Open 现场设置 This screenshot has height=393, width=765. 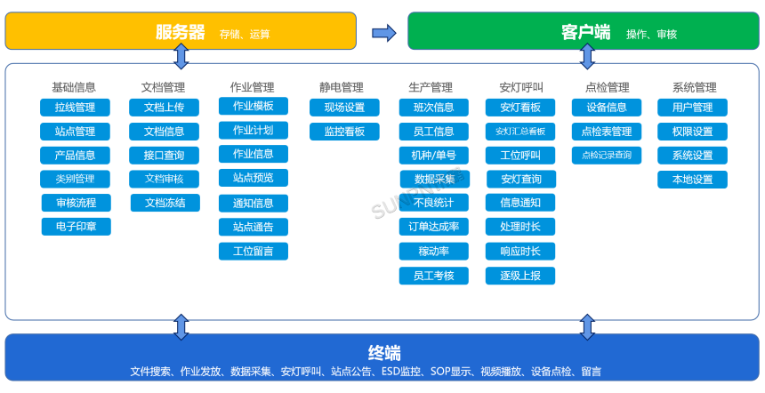pos(344,108)
